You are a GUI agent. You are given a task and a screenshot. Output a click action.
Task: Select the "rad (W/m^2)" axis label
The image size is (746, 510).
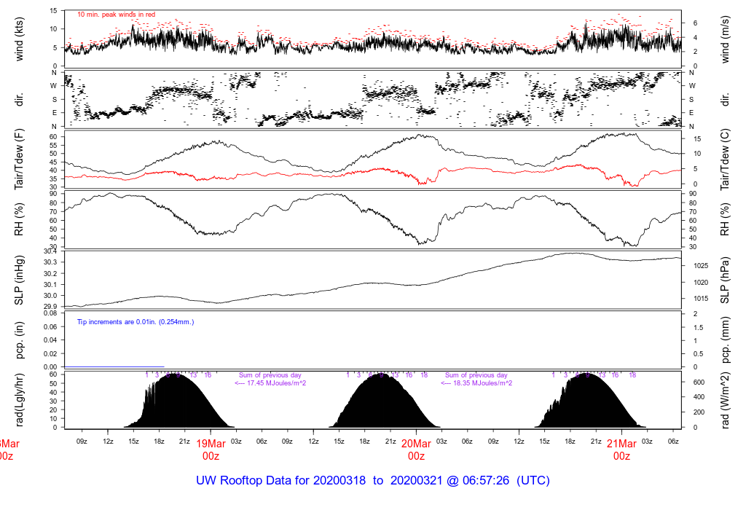click(725, 400)
